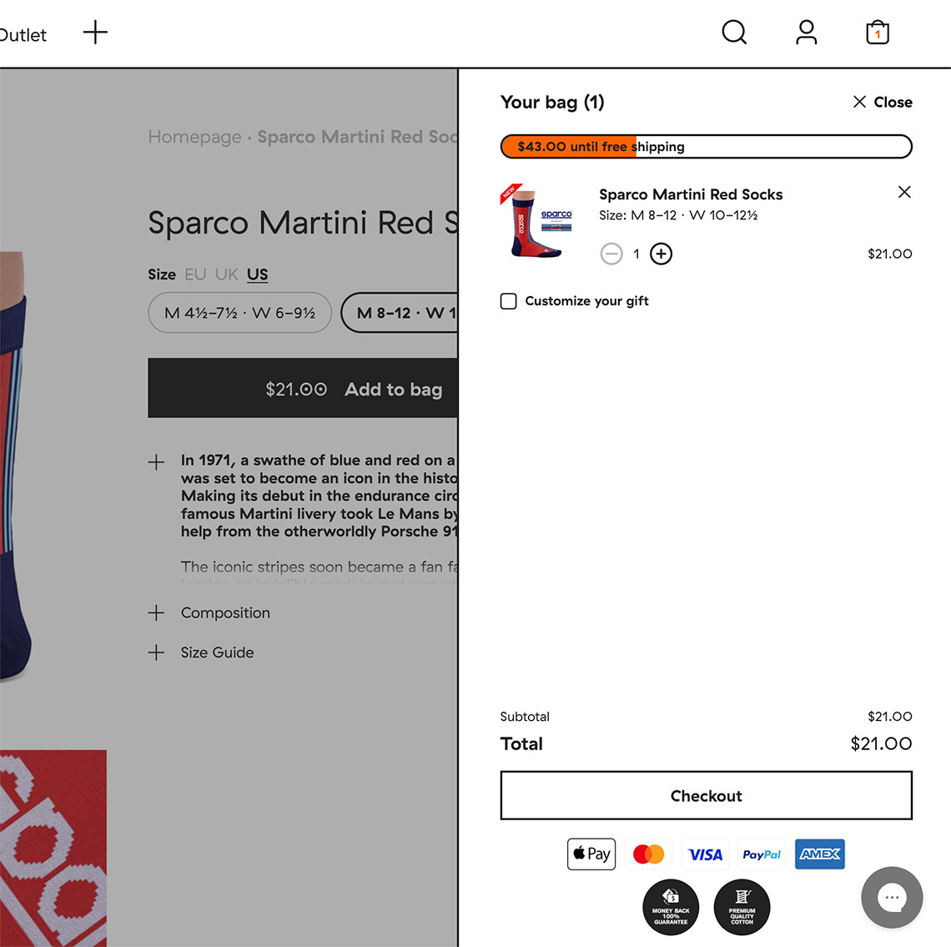Increase sock quantity with plus button
The width and height of the screenshot is (951, 947).
point(661,254)
